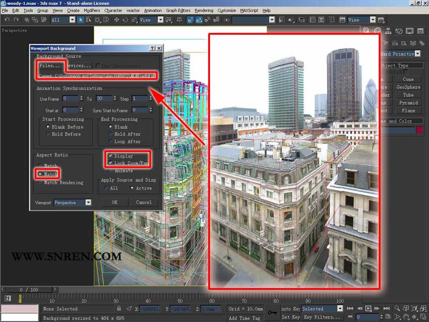Open the Rendering menu
429x322 pixels.
204,10
